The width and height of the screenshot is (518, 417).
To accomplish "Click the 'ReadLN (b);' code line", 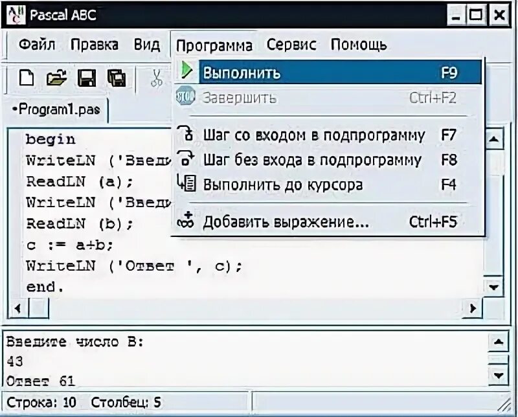I will pyautogui.click(x=79, y=223).
